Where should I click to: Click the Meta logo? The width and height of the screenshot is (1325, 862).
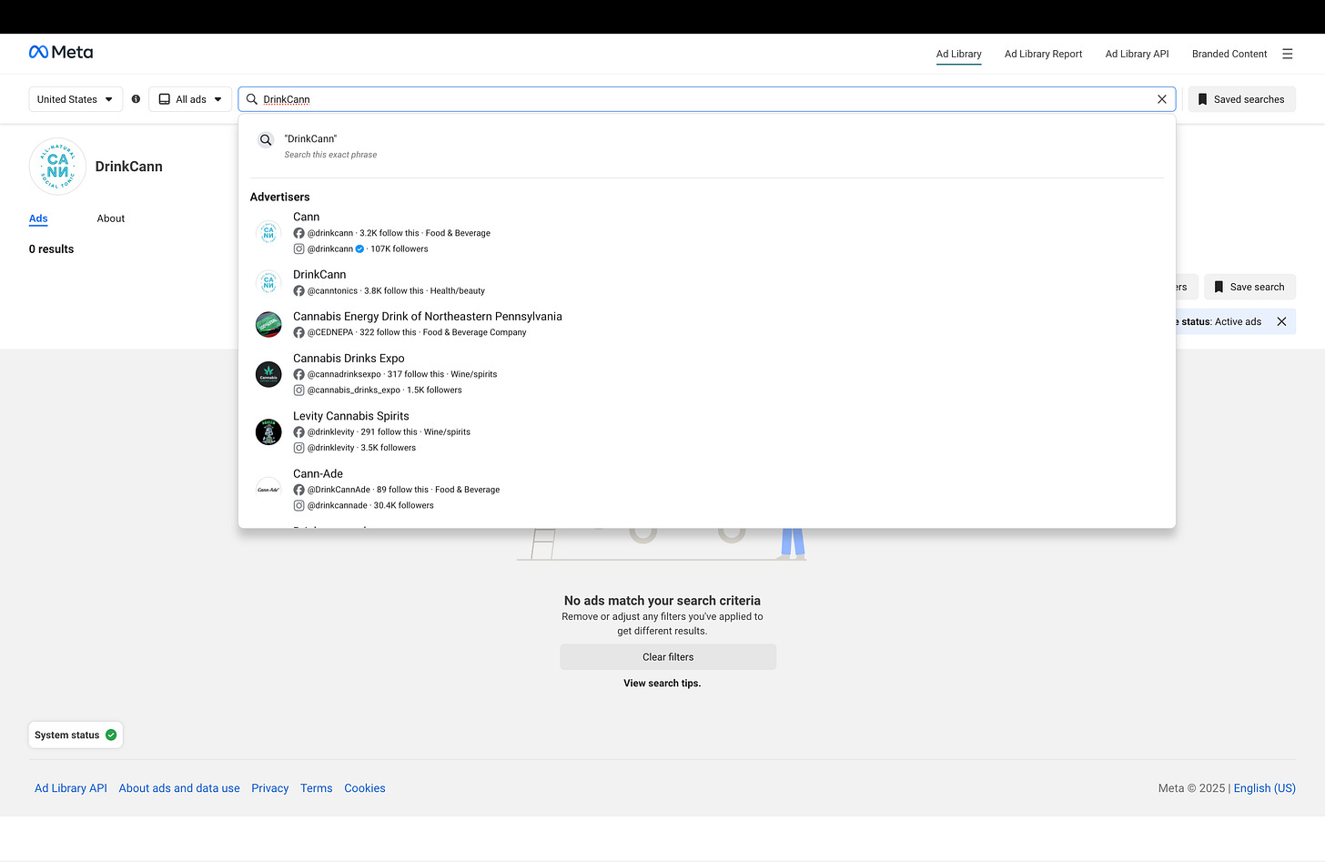click(61, 52)
